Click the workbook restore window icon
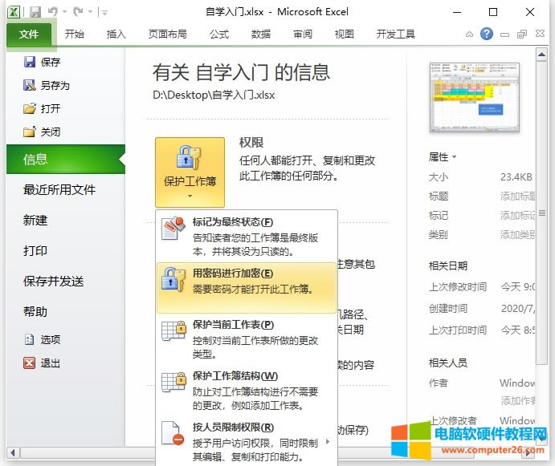 tap(522, 34)
